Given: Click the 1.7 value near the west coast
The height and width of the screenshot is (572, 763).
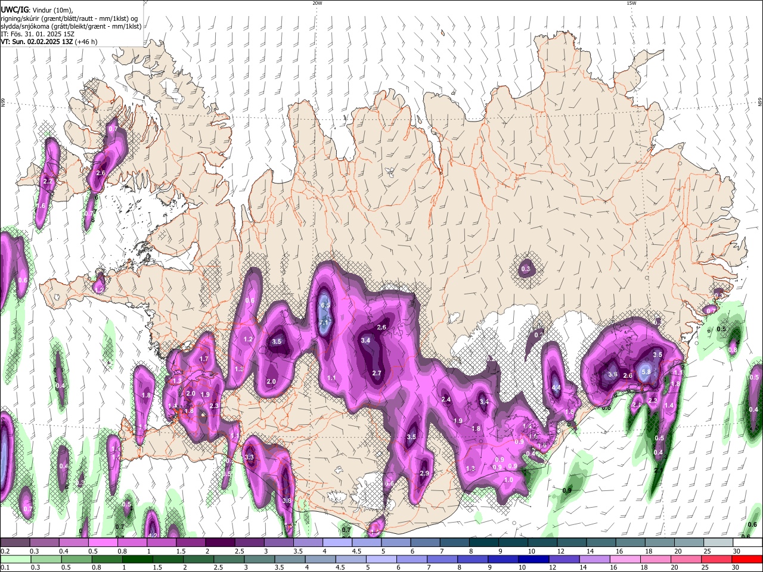Looking at the screenshot, I should (204, 359).
